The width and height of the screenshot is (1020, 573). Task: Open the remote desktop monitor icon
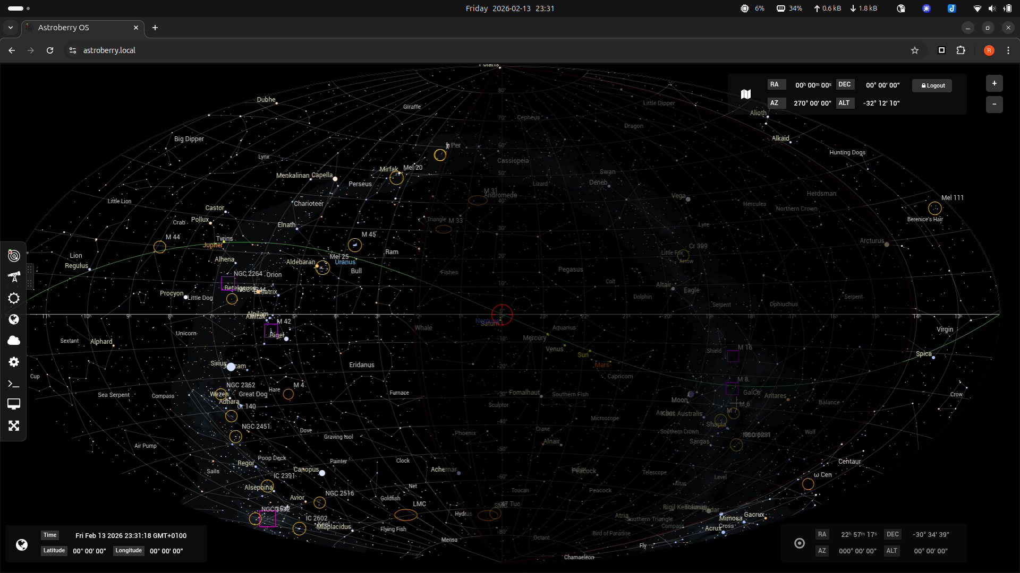14,404
